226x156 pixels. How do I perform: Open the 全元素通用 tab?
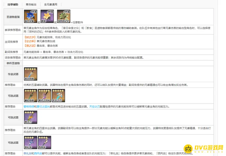[x=51, y=5]
